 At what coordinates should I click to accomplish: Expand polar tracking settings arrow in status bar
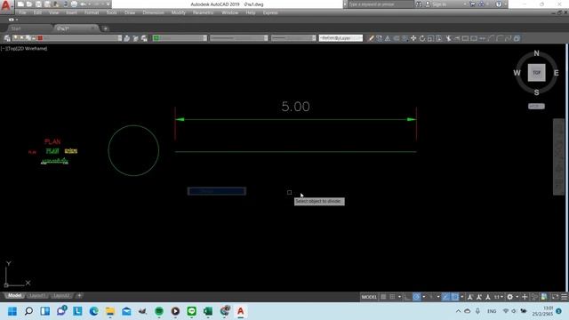click(x=423, y=297)
